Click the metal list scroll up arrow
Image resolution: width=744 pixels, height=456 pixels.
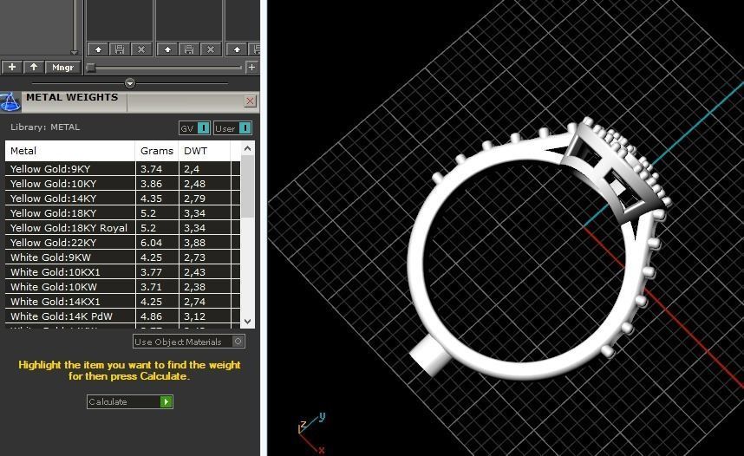[x=247, y=148]
